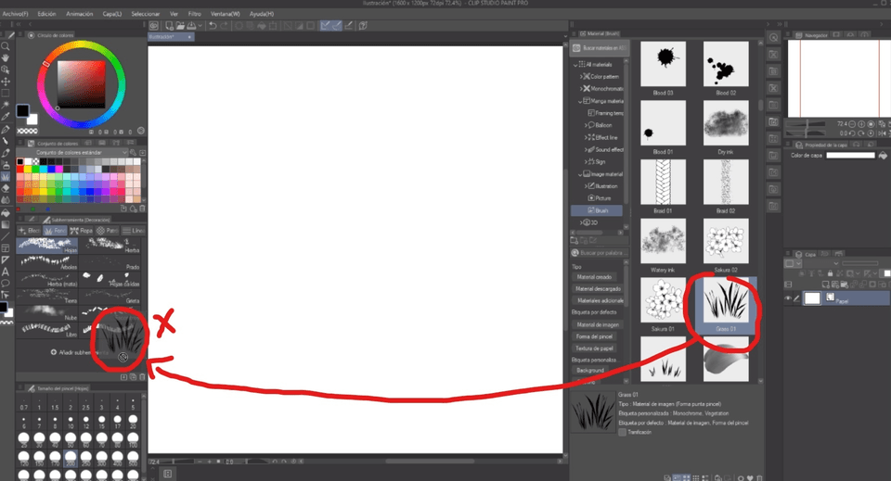The height and width of the screenshot is (481, 891).
Task: Toggle Textura de papel filter tag
Action: point(594,348)
